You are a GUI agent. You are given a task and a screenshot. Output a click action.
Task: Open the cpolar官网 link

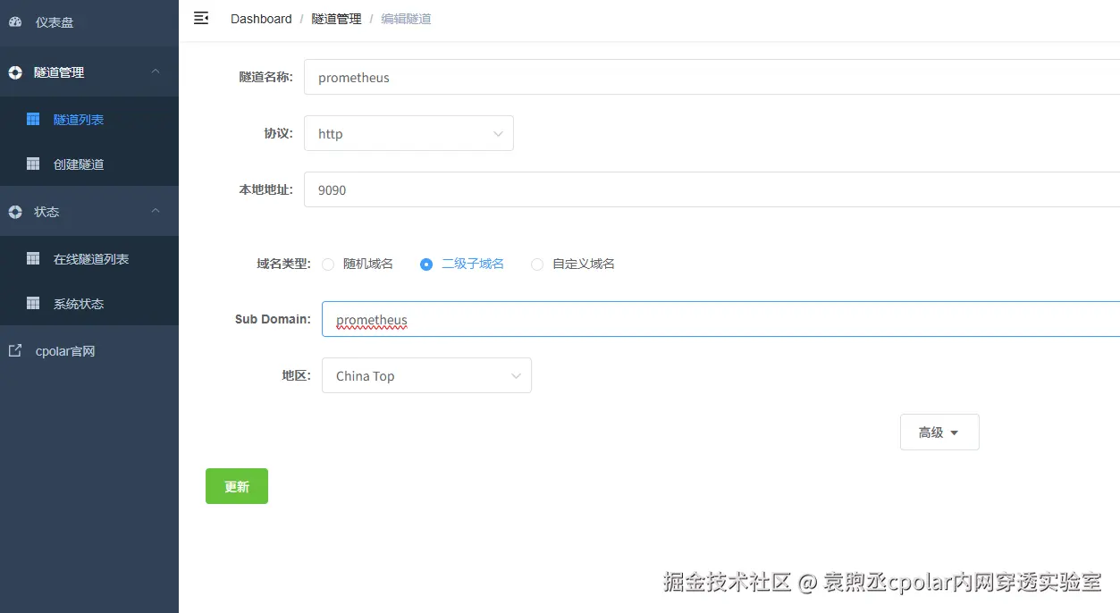point(89,350)
